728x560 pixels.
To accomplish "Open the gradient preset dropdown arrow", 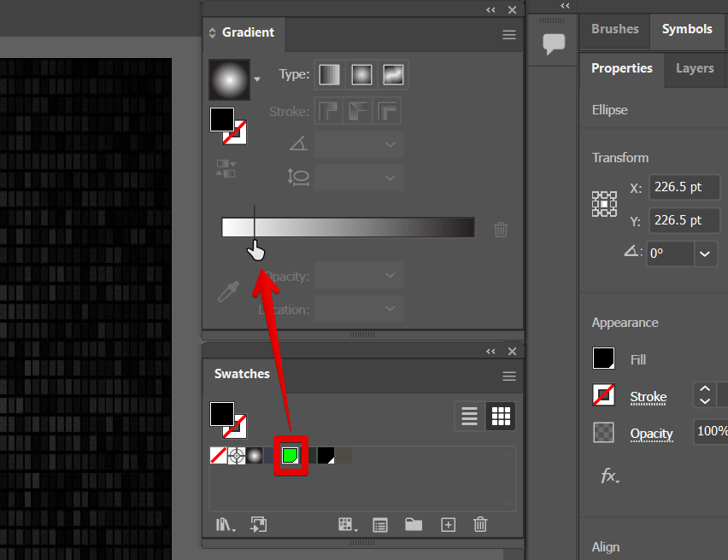I will [256, 79].
